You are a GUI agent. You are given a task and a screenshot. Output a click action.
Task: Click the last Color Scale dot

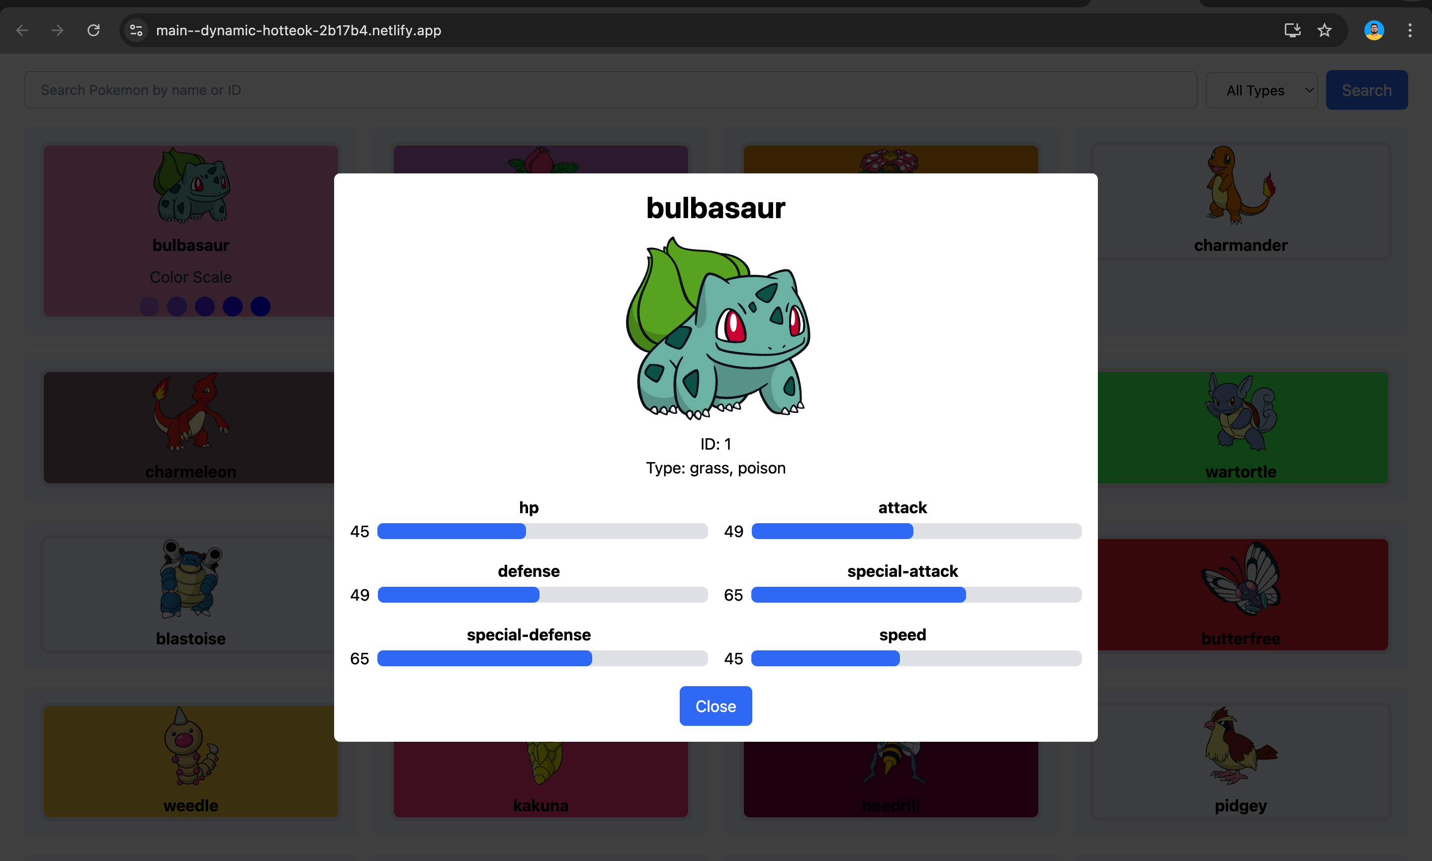pyautogui.click(x=261, y=307)
